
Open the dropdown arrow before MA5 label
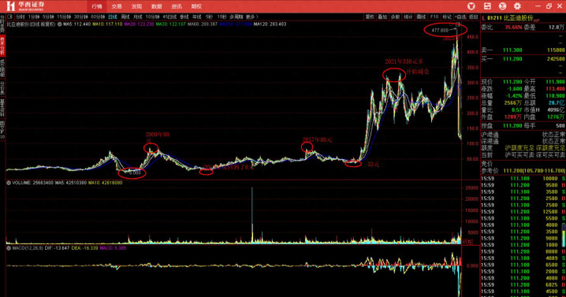coord(60,24)
